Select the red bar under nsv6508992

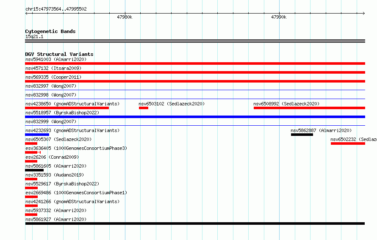click(310, 108)
